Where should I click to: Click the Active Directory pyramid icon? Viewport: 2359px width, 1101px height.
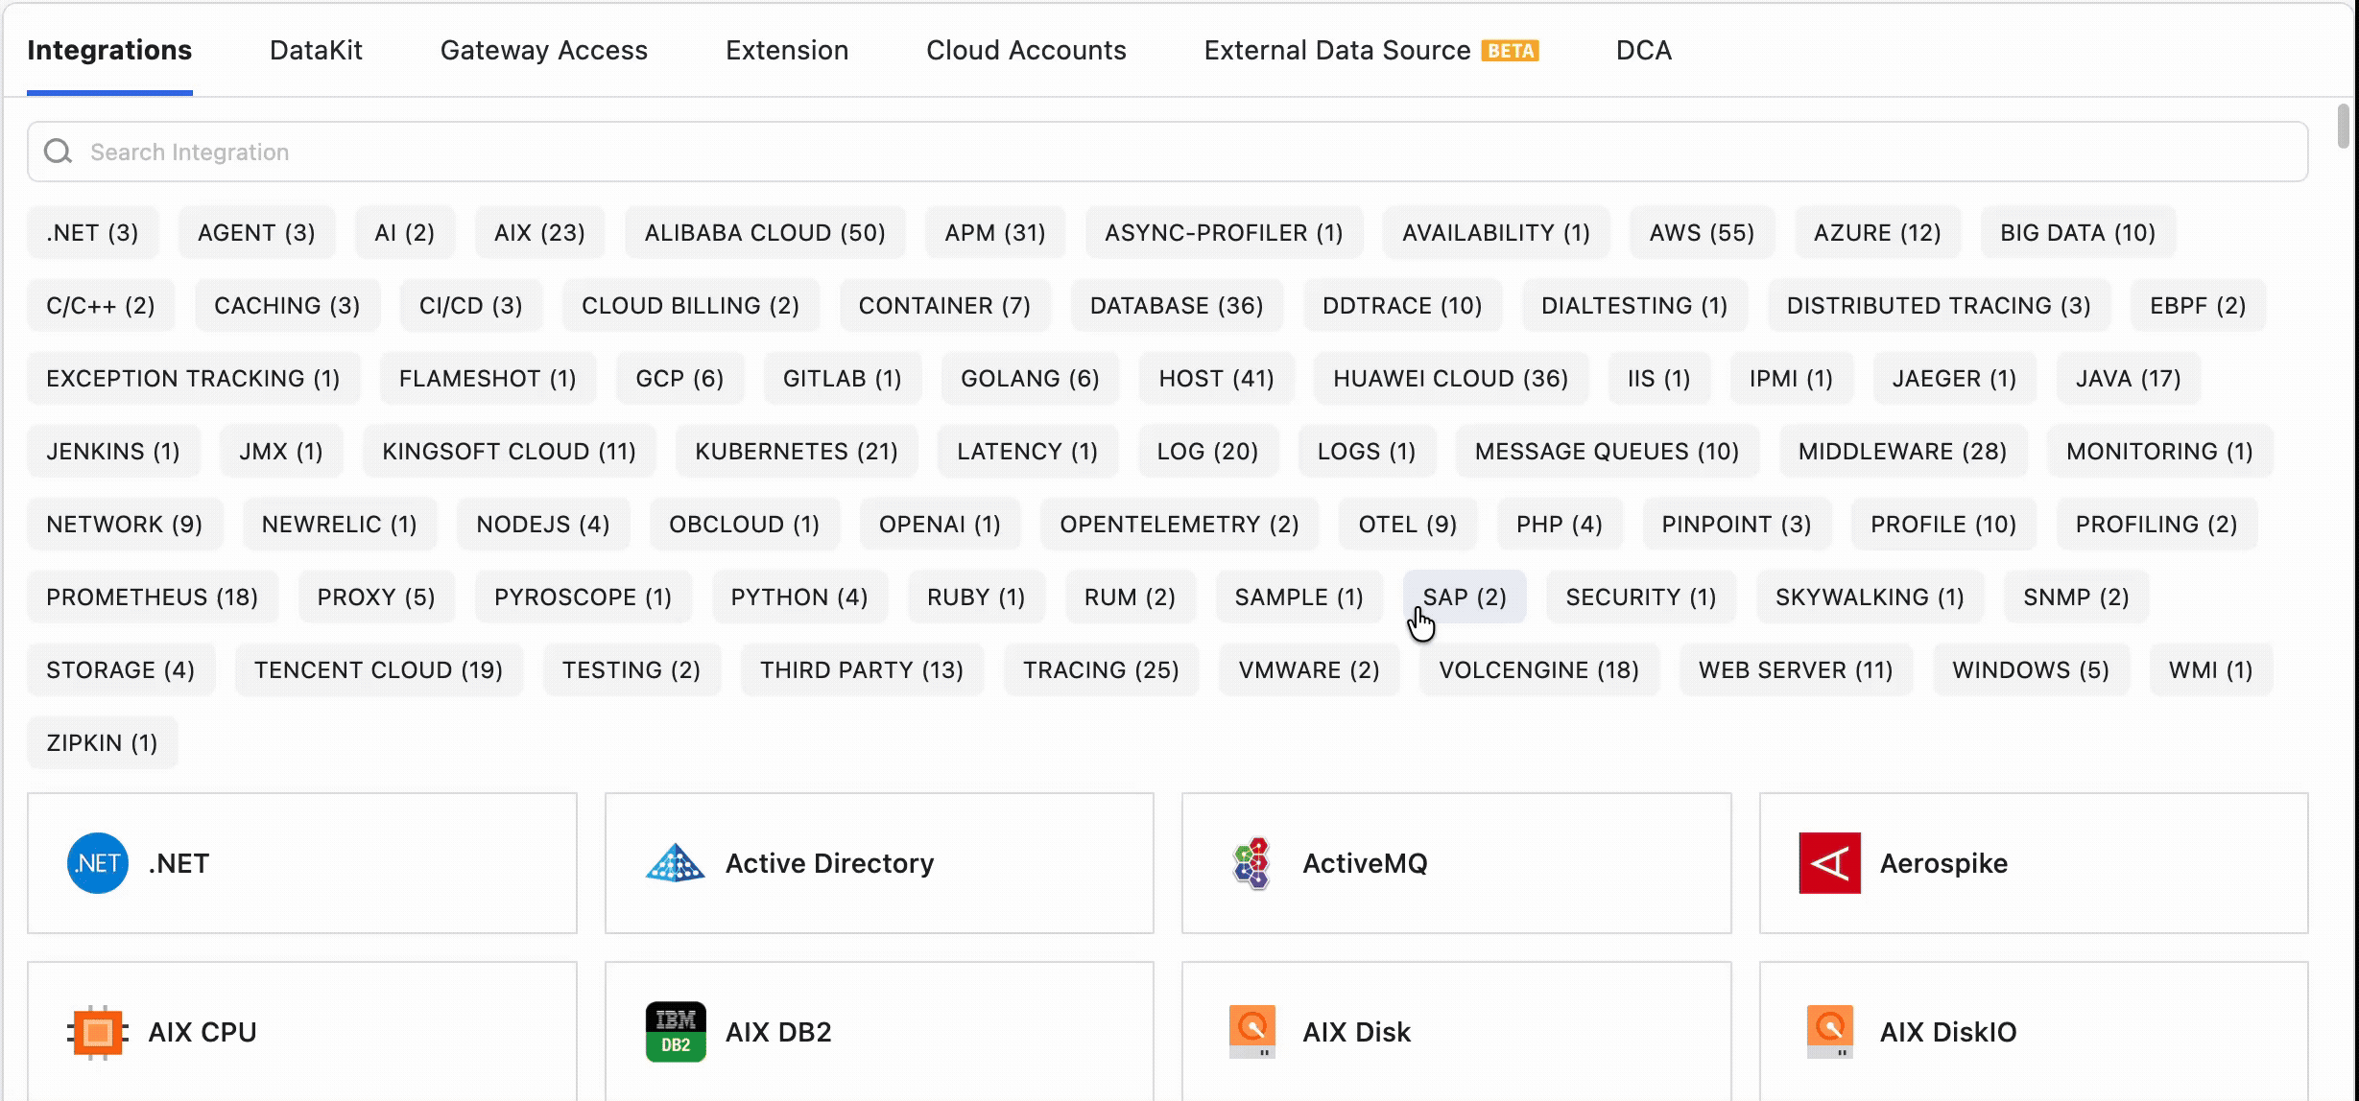point(676,863)
